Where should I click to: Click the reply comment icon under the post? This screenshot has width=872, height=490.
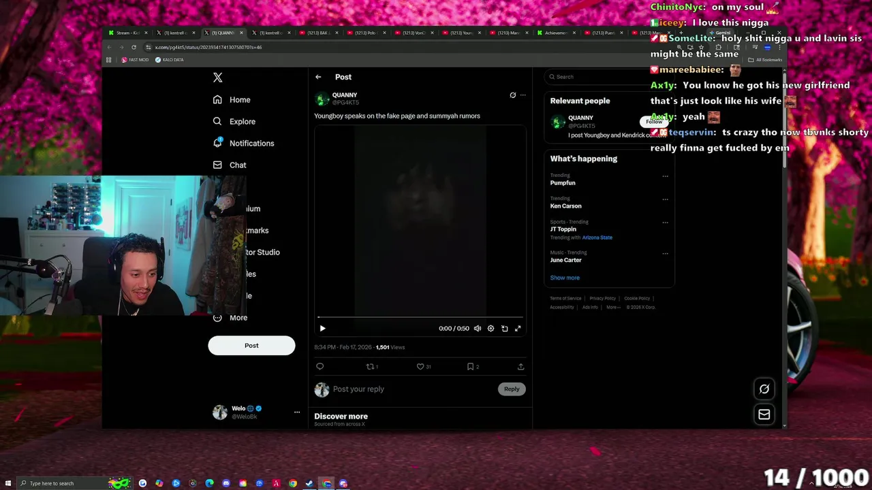pyautogui.click(x=320, y=367)
